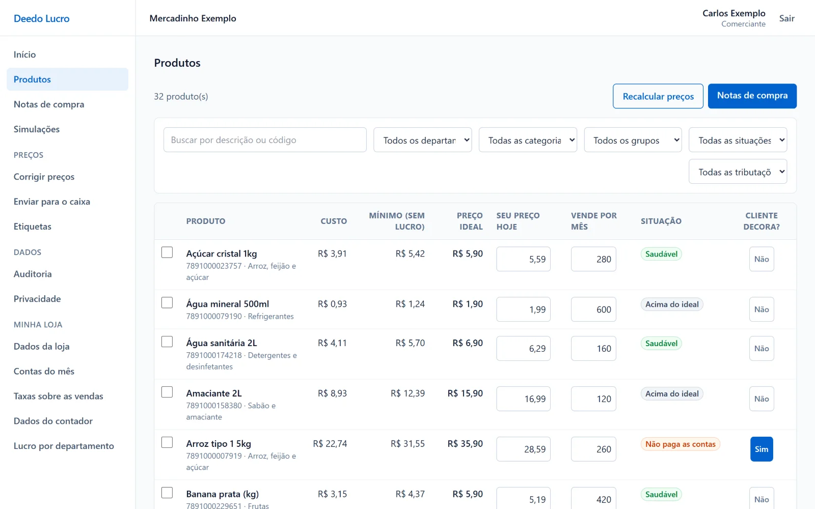The width and height of the screenshot is (815, 509).
Task: Open the Todos os departamentos dropdown
Action: [x=423, y=140]
